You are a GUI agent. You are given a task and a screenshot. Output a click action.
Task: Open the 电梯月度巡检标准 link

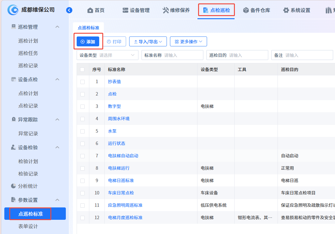(125, 218)
